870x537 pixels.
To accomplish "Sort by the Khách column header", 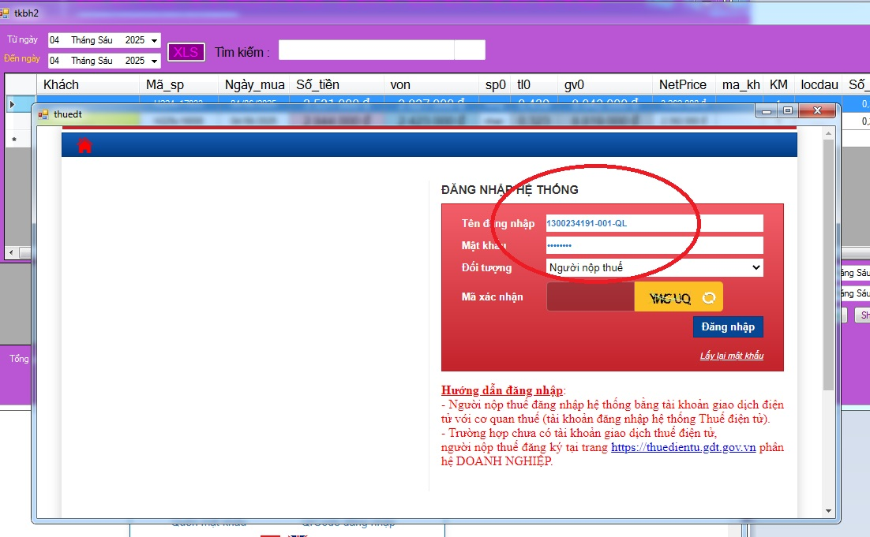I will click(62, 85).
